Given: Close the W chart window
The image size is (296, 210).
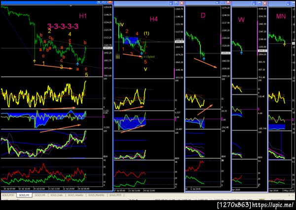Looking at the screenshot, I should coord(265,3).
